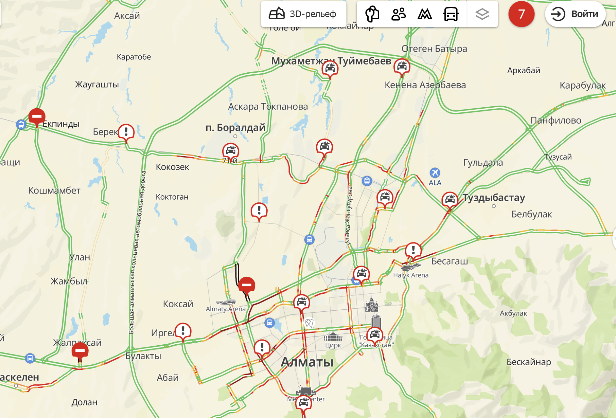Click the Алматы city label
The width and height of the screenshot is (616, 418).
point(307,362)
